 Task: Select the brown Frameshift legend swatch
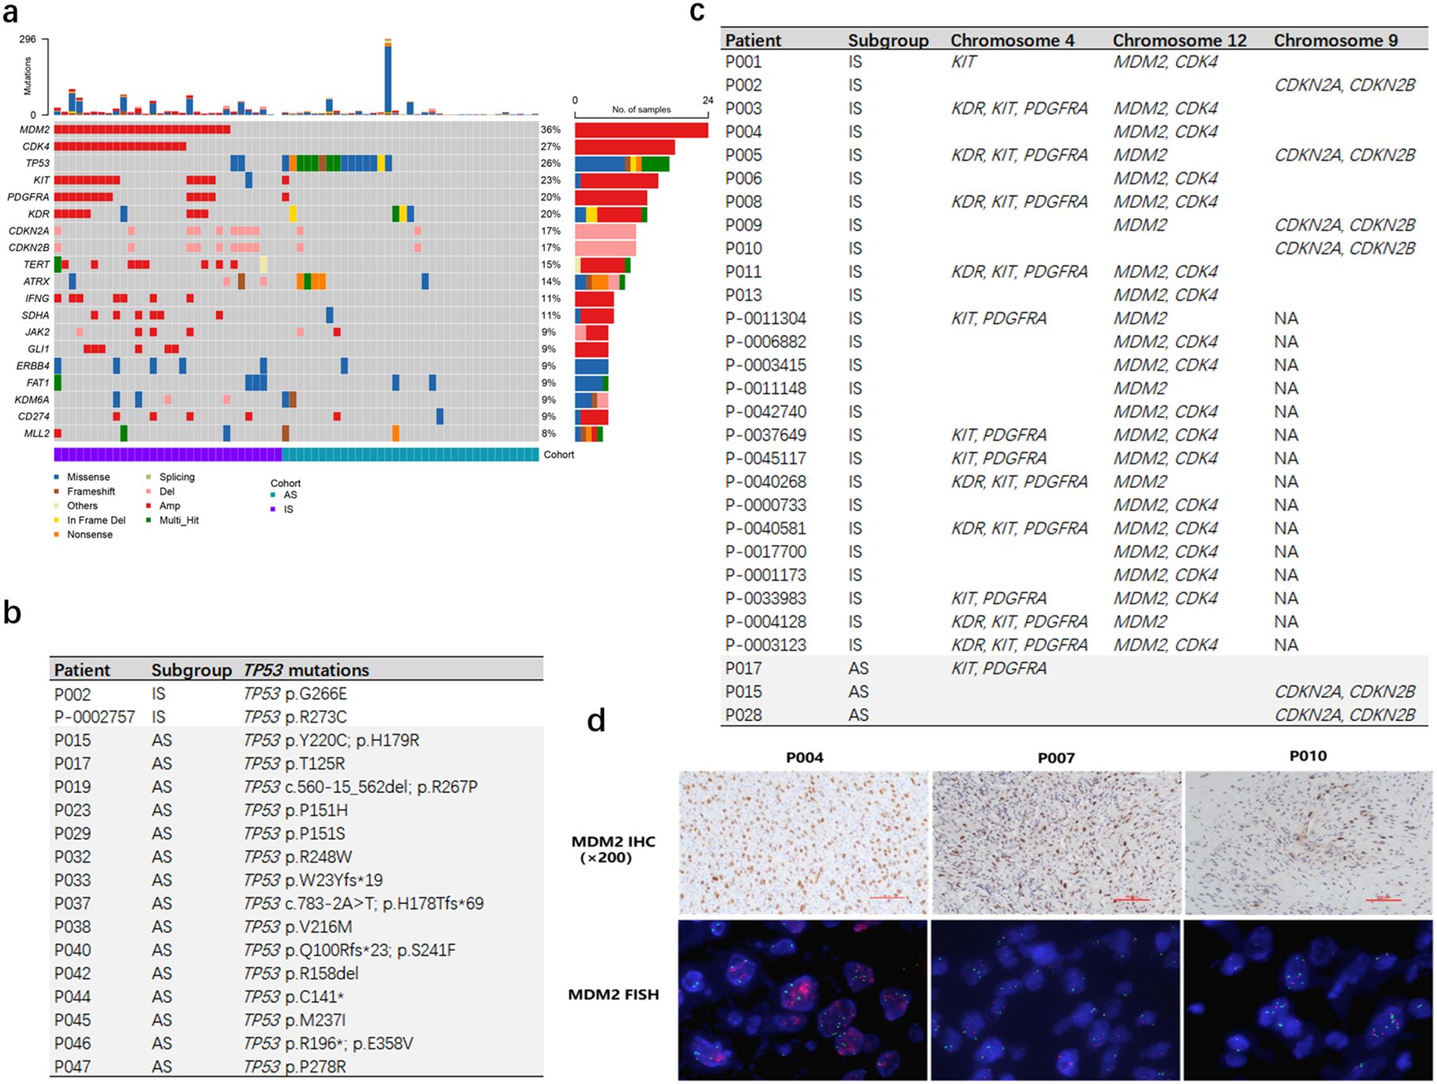tap(56, 491)
